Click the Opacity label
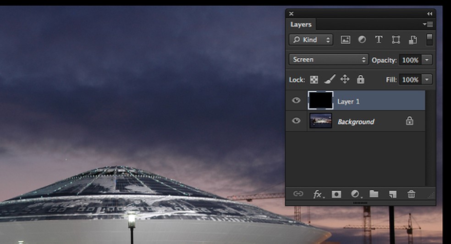 point(384,60)
